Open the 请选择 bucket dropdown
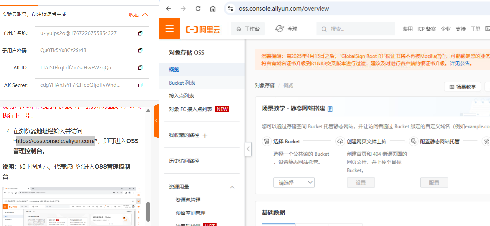The image size is (490, 226). point(294,182)
